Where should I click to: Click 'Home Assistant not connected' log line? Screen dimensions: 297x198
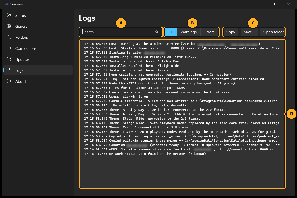click(157, 75)
